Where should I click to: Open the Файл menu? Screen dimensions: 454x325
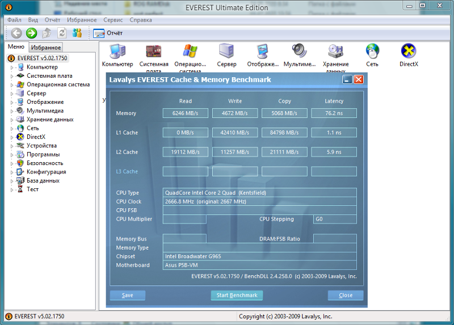14,20
